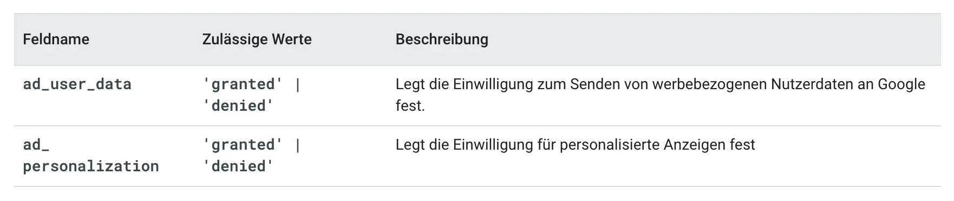
Task: Click the pipe separator in ad_user_data row
Action: (298, 84)
